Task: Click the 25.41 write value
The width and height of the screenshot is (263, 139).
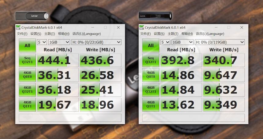Action: (101, 90)
